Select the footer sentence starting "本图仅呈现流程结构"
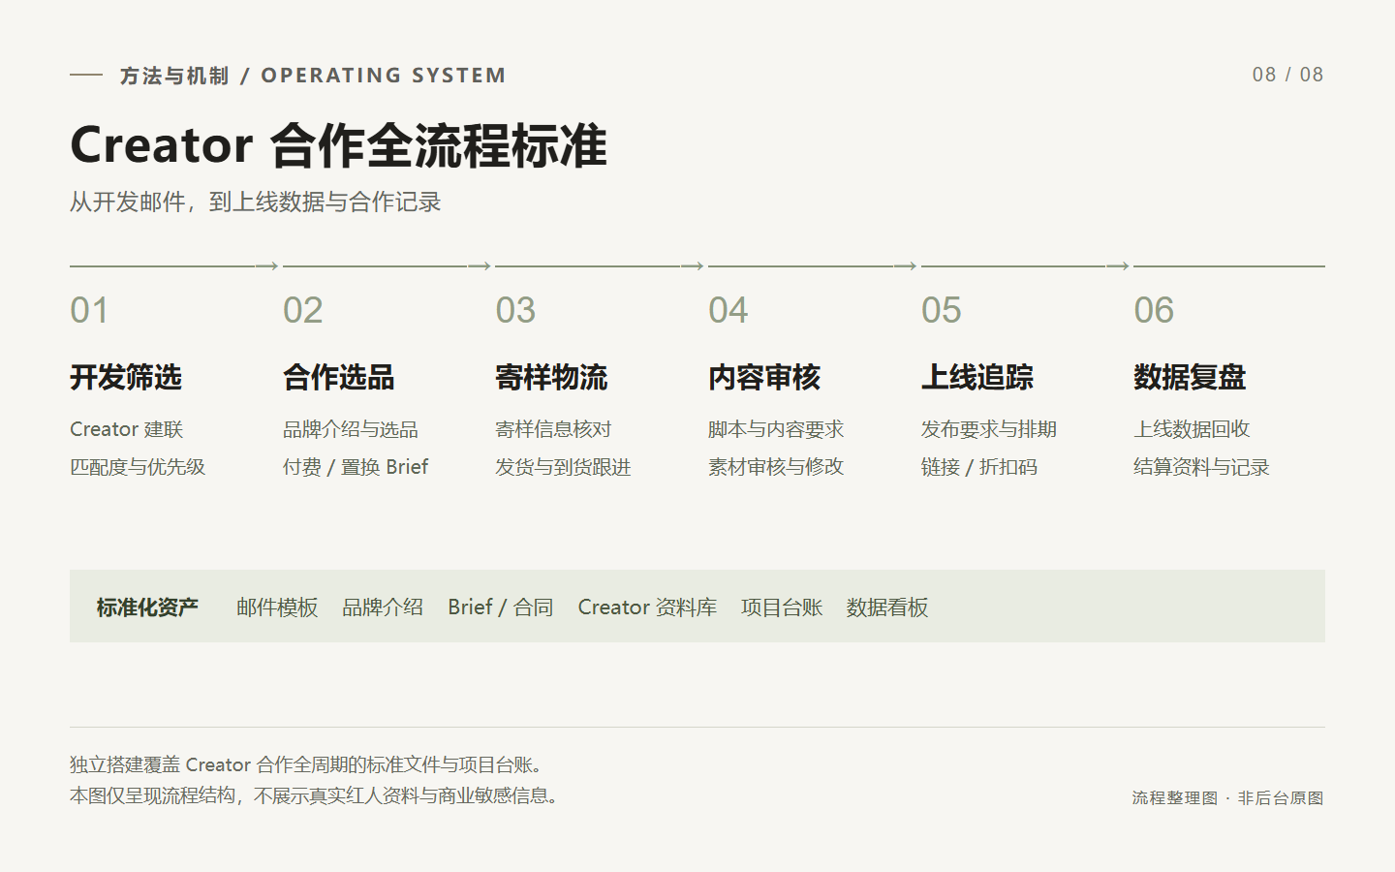The image size is (1395, 872). [x=314, y=795]
